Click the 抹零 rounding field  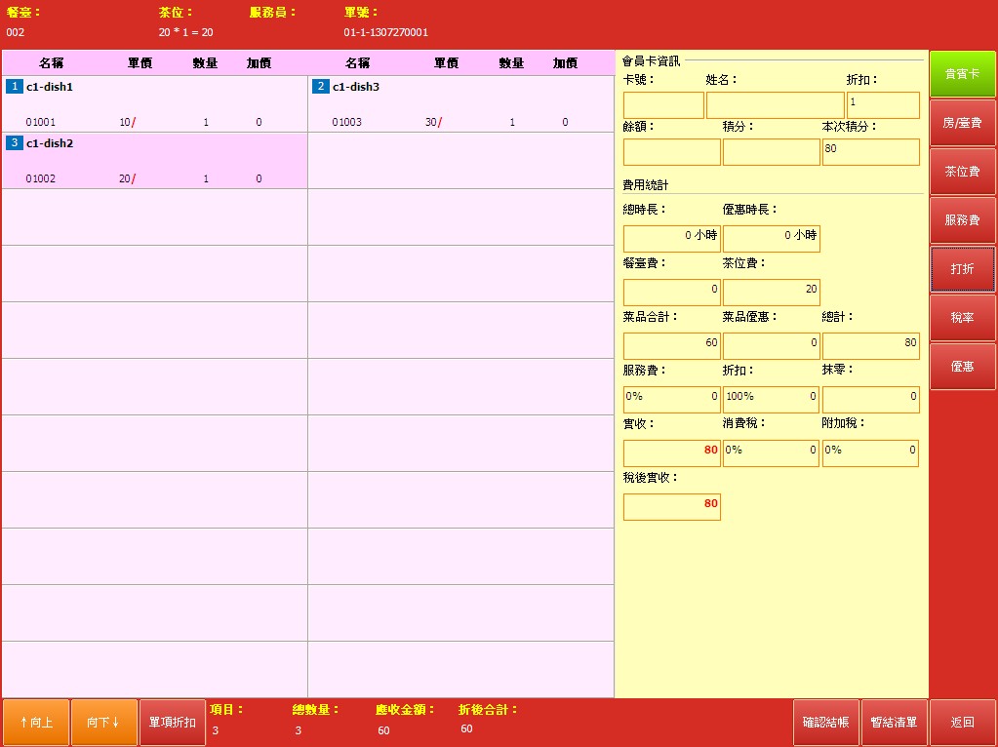point(871,400)
